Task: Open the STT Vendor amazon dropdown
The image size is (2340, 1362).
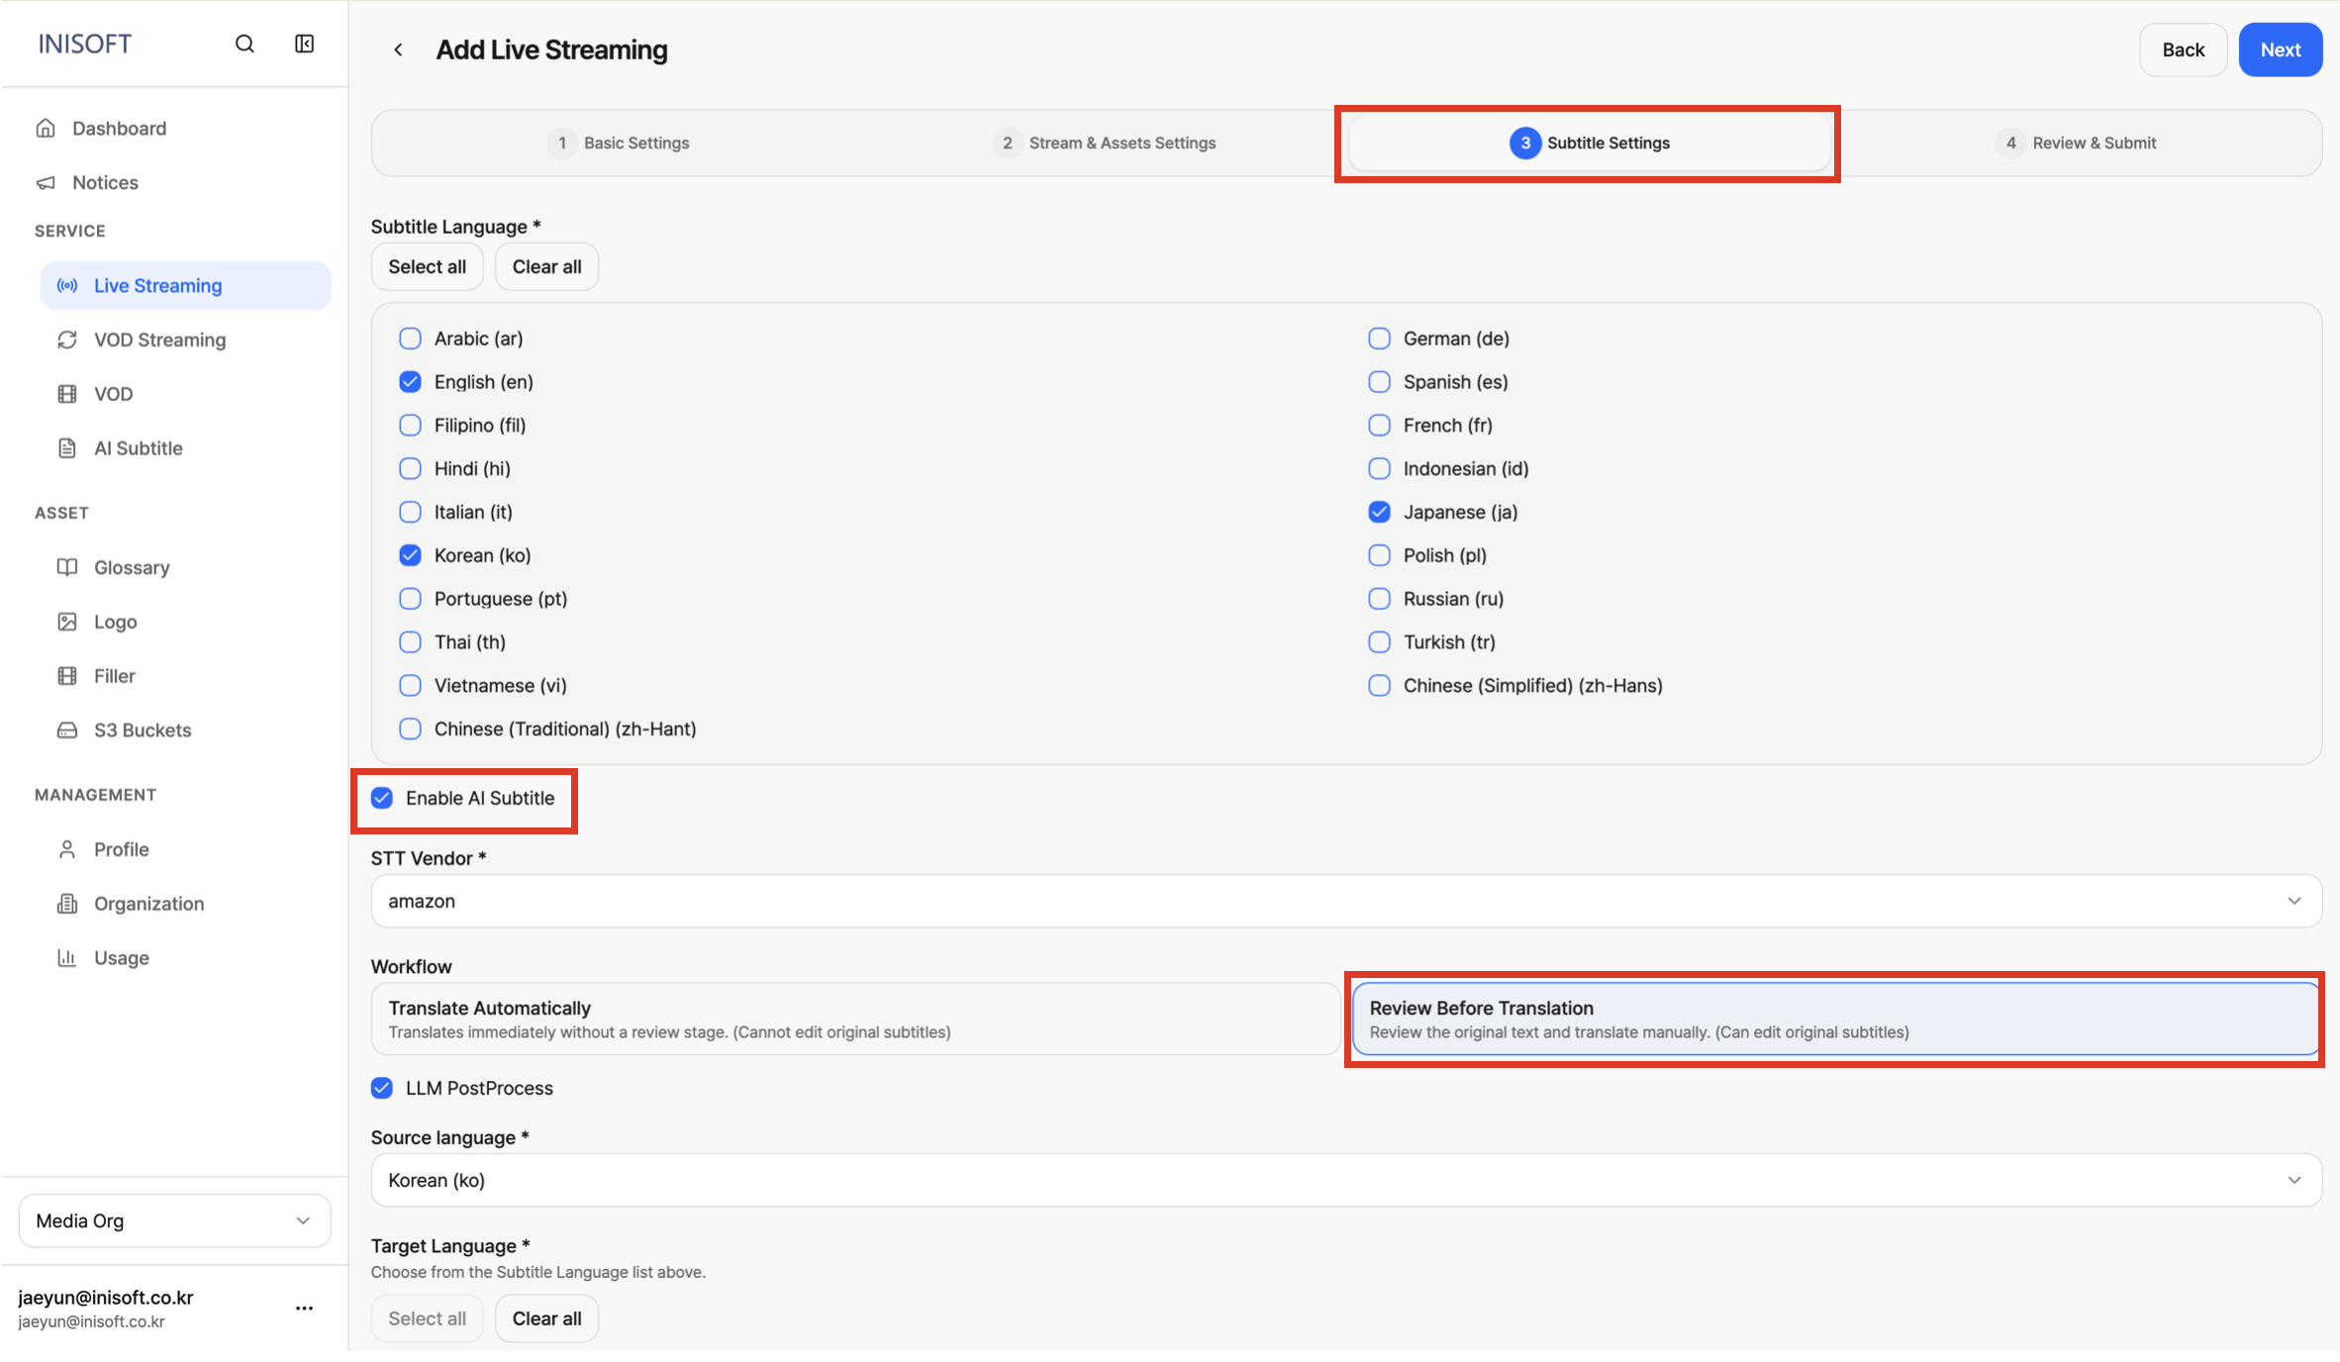Action: pos(1346,901)
